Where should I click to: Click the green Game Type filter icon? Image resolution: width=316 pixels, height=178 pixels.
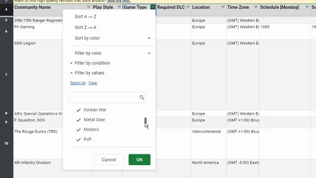153,7
